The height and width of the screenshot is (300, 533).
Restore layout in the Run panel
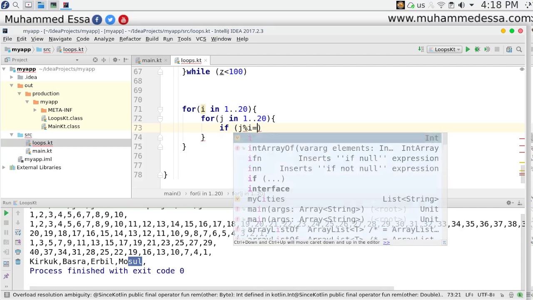6,263
